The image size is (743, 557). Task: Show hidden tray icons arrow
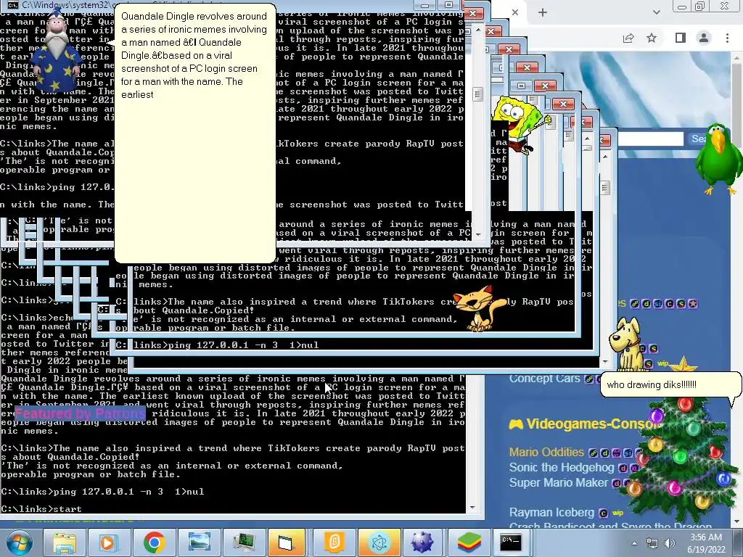[634, 543]
